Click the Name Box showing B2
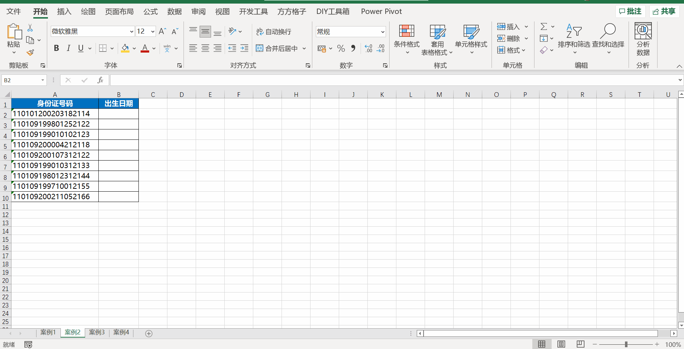The height and width of the screenshot is (349, 684). click(21, 80)
